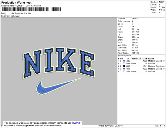Click the Width value '4.81 in'
Image resolution: width=166 pixels, height=128 pixels.
(x=162, y=10)
